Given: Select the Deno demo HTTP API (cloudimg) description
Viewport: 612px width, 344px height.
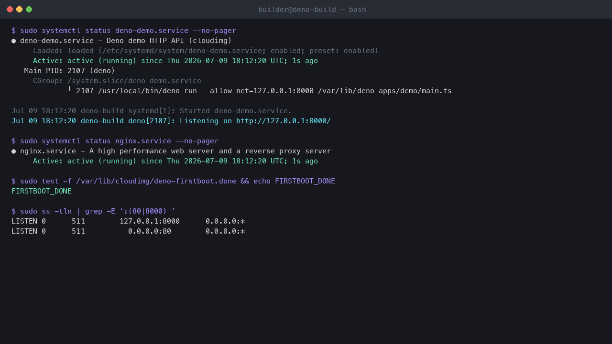Looking at the screenshot, I should click(x=169, y=41).
